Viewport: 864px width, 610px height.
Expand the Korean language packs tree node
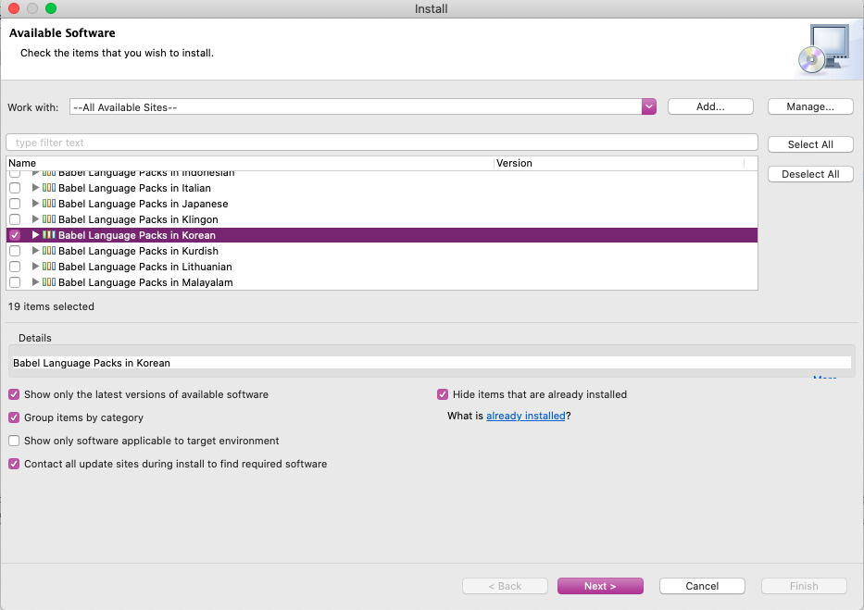point(35,235)
